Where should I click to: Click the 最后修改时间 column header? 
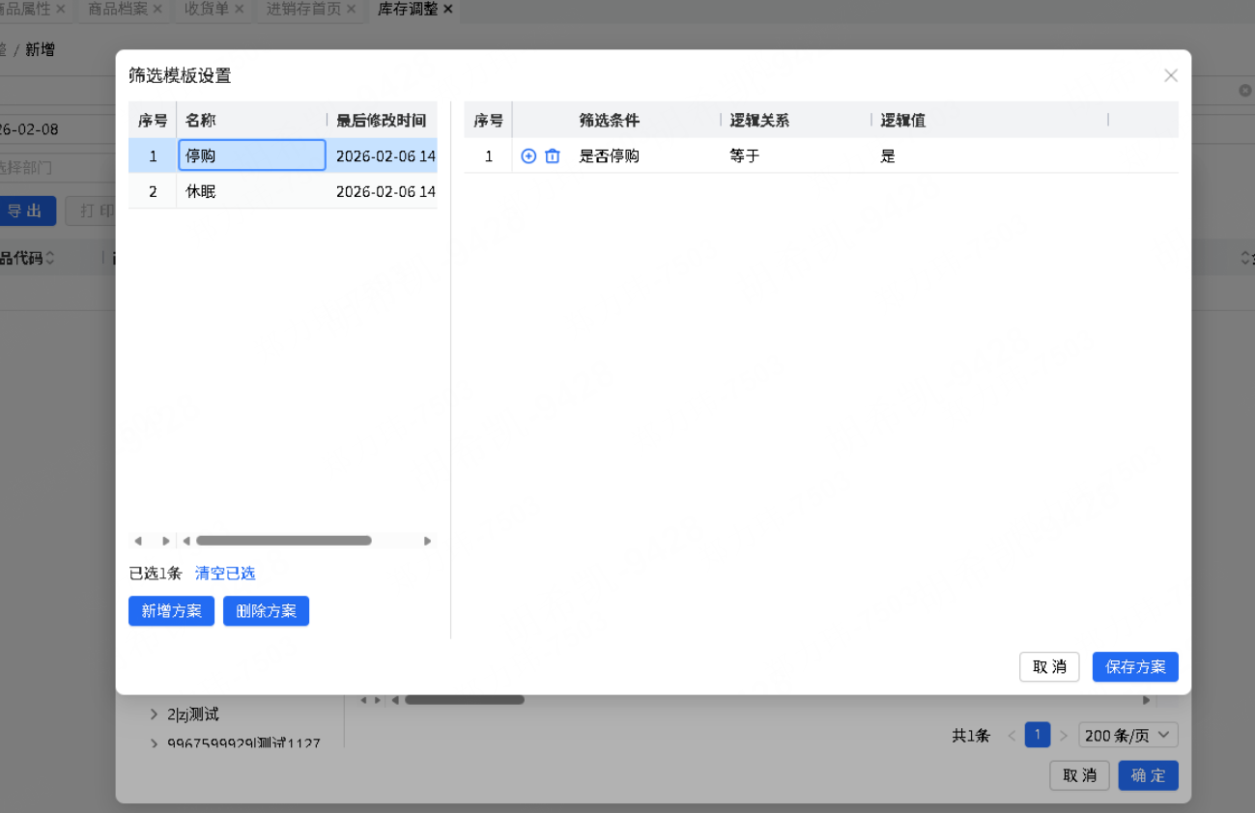(382, 121)
